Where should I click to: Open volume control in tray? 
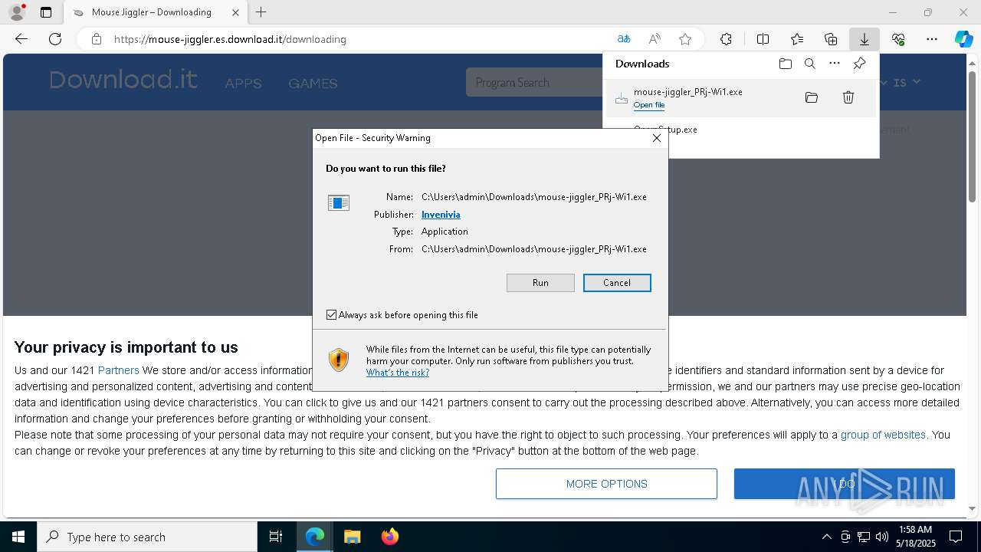881,537
